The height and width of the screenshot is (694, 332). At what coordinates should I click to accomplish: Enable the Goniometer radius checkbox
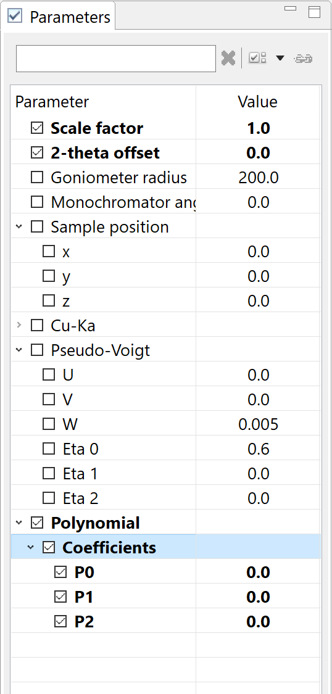click(x=37, y=178)
